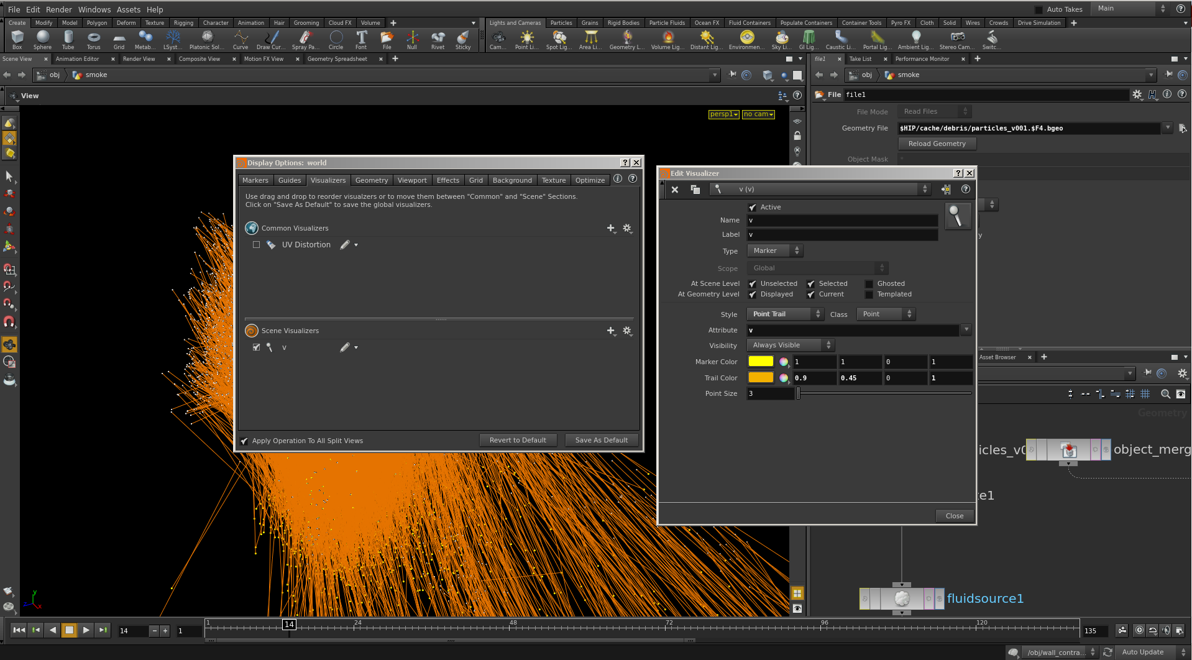
Task: Toggle the v scene visualizer checkbox
Action: click(256, 347)
